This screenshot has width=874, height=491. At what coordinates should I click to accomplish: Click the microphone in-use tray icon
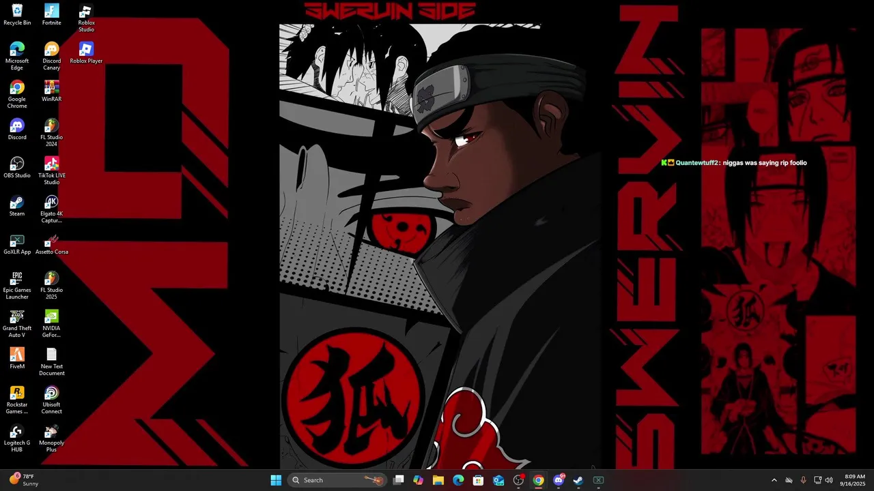pyautogui.click(x=803, y=480)
